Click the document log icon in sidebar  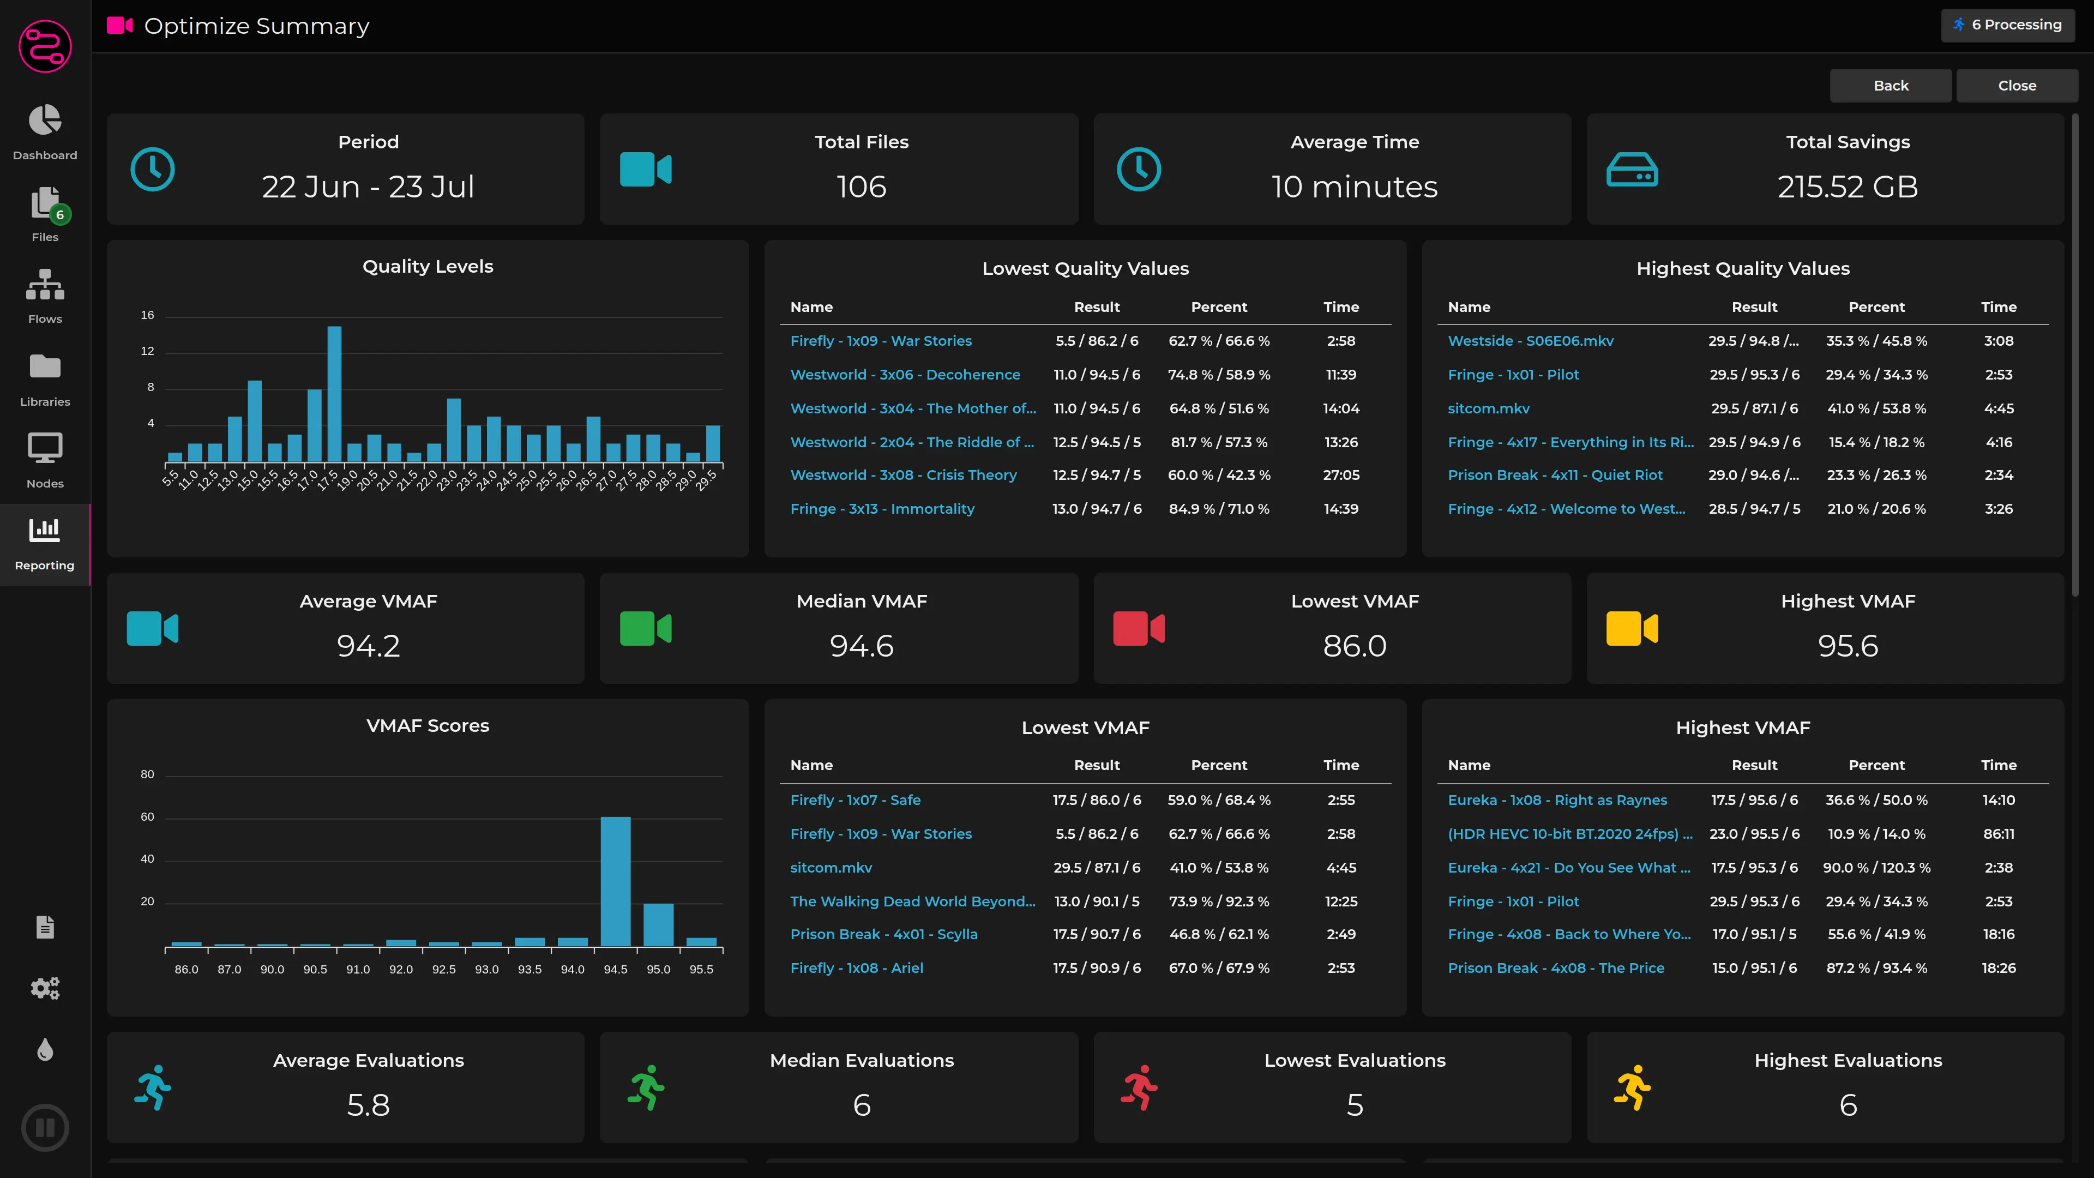[x=45, y=927]
